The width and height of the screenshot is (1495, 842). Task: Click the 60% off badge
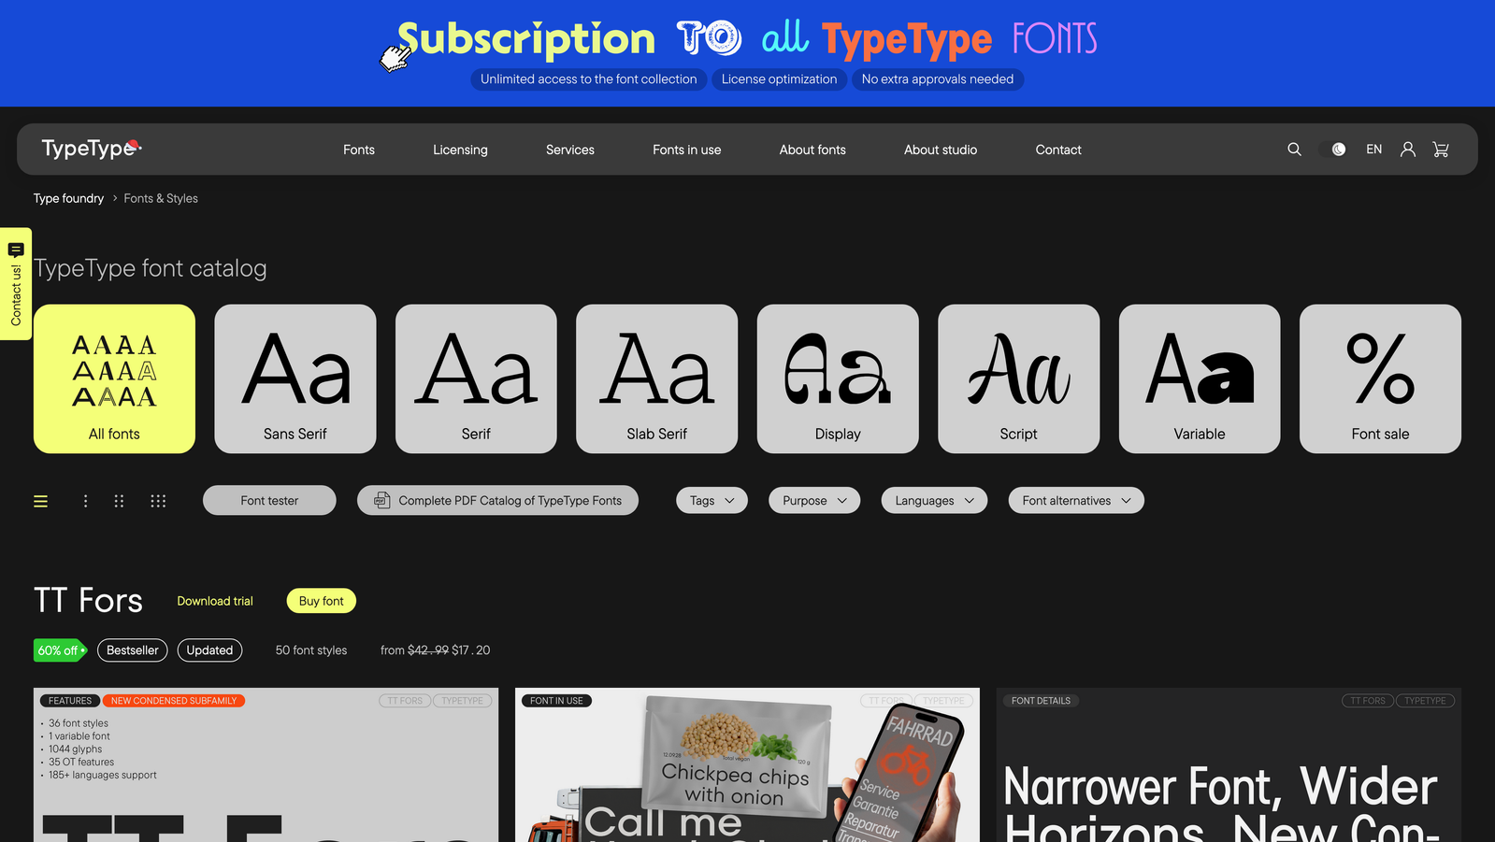[x=60, y=650]
